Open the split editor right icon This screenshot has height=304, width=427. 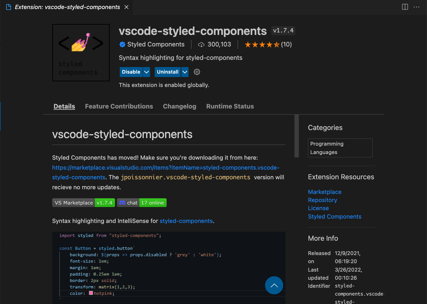[x=405, y=7]
